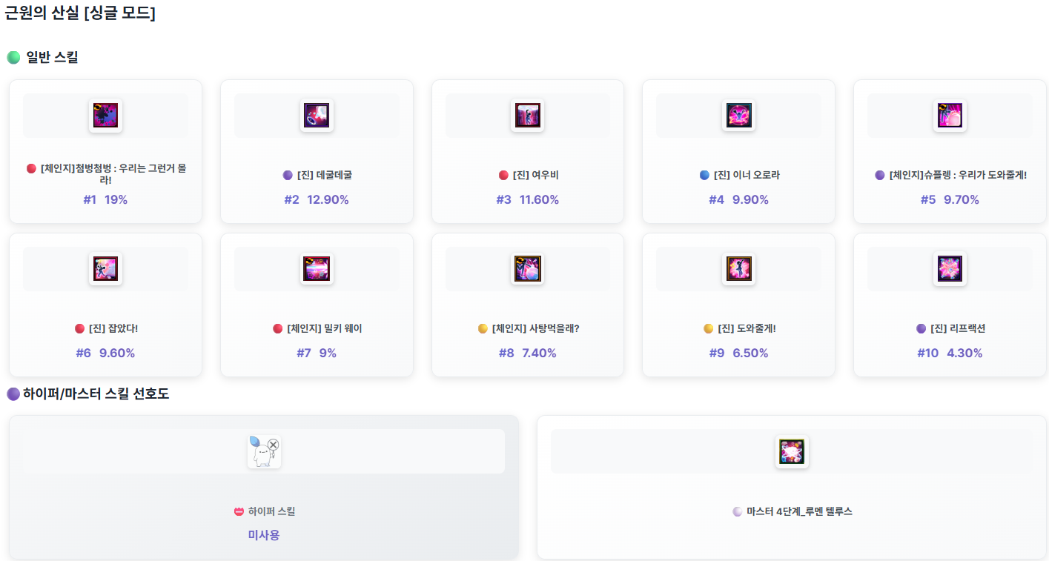Image resolution: width=1049 pixels, height=561 pixels.
Task: Click the blue dot beside 이너 오로라
Action: (704, 176)
